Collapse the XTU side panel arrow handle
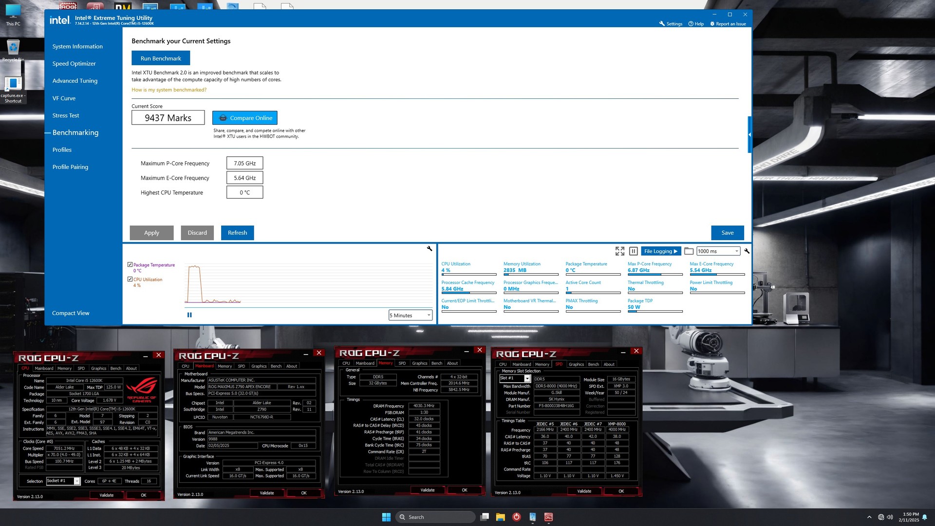This screenshot has width=935, height=526. coord(749,134)
